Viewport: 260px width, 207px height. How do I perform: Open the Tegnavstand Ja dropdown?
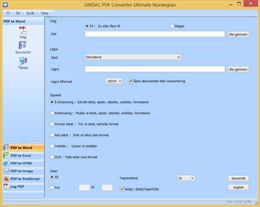point(186,178)
